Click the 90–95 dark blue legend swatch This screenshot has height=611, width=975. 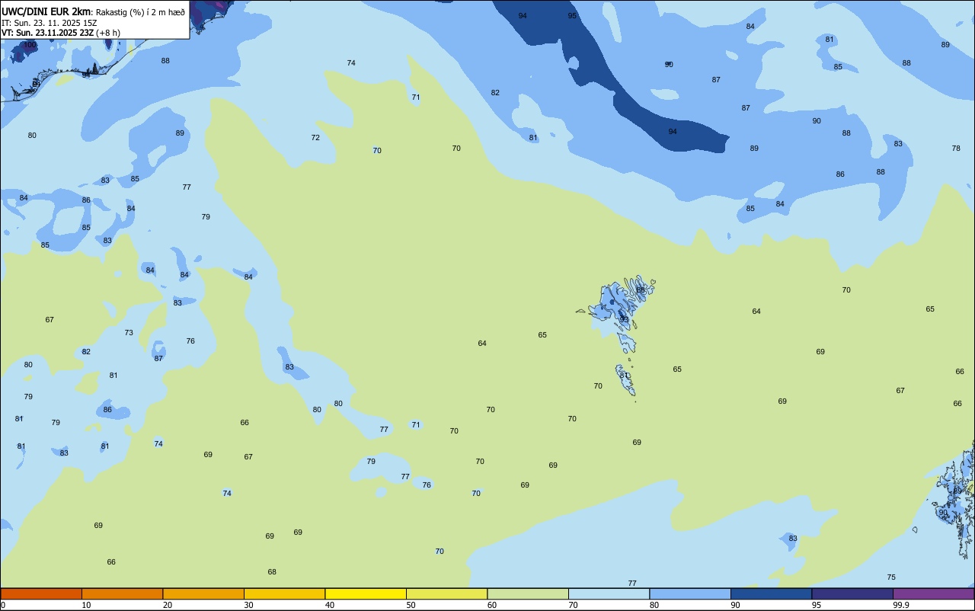(771, 593)
